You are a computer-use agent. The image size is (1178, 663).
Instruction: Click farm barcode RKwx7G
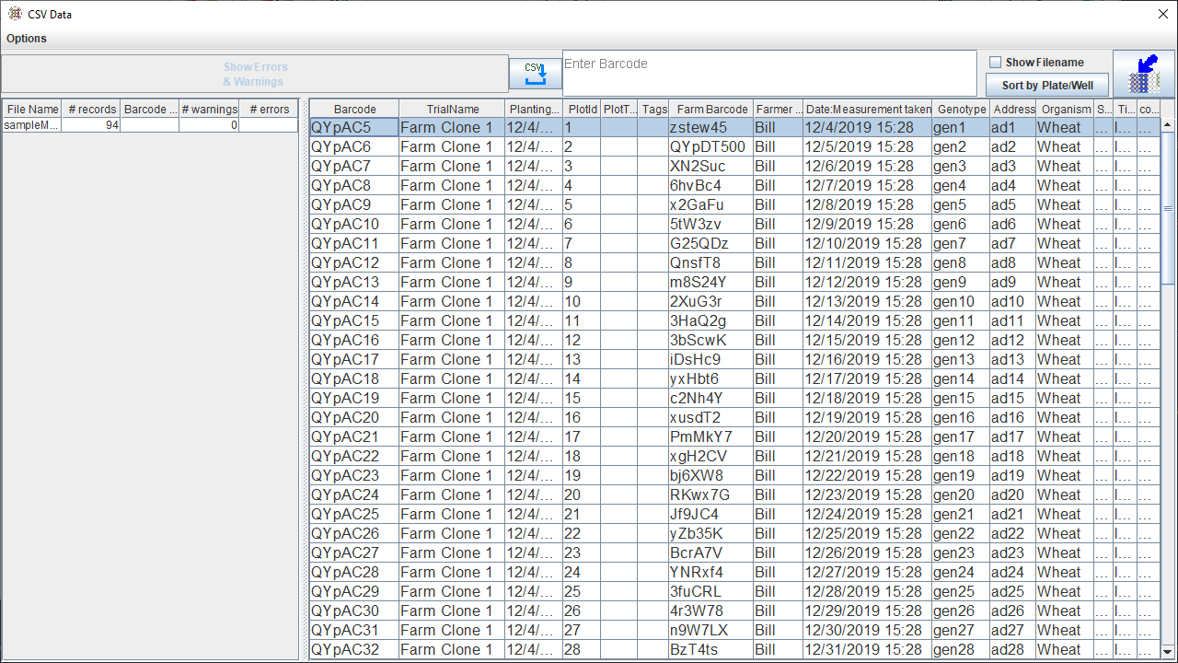711,494
